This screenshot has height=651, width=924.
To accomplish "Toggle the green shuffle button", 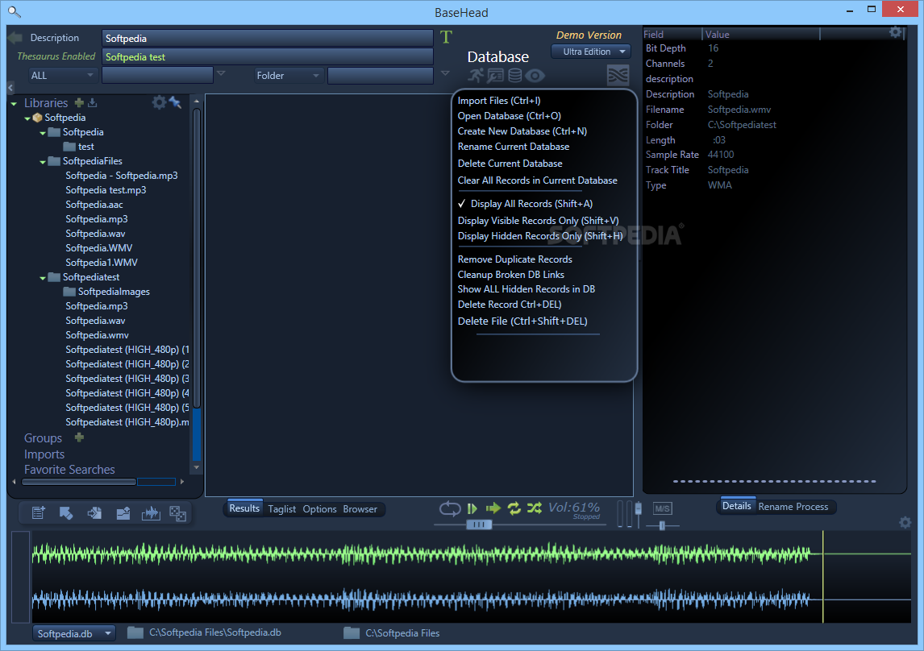I will 535,508.
